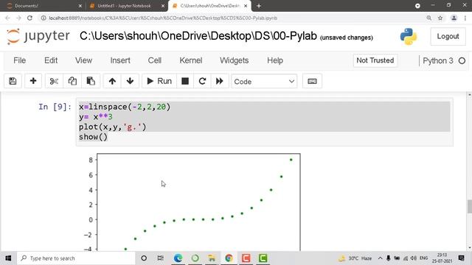Reload the page
Screen dimensions: 472x265
point(29,18)
